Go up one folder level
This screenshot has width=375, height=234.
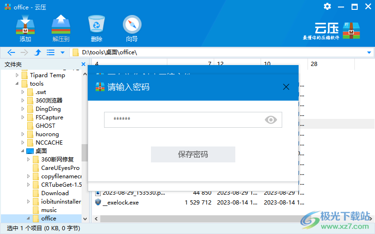[37, 52]
